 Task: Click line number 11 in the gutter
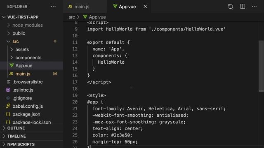(x=75, y=42)
